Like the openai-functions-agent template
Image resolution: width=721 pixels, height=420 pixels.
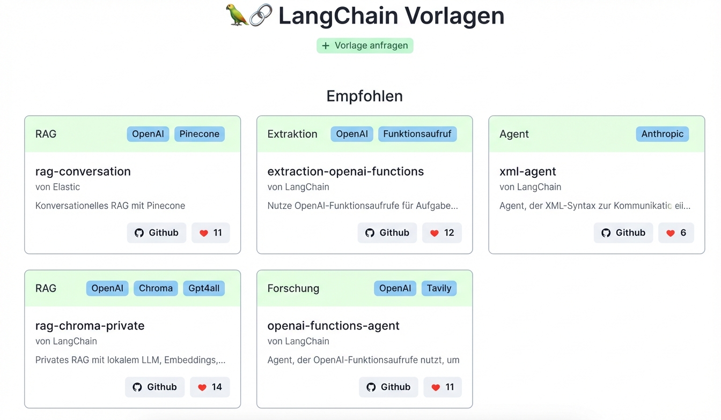(x=442, y=387)
